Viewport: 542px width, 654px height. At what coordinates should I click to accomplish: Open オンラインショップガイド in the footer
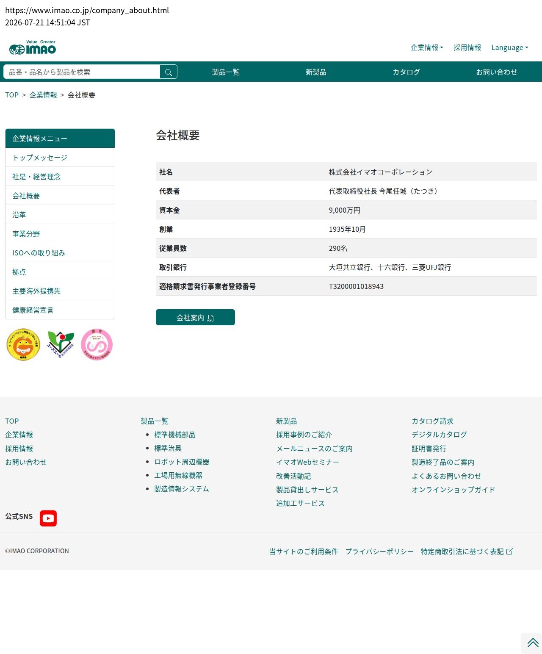453,490
